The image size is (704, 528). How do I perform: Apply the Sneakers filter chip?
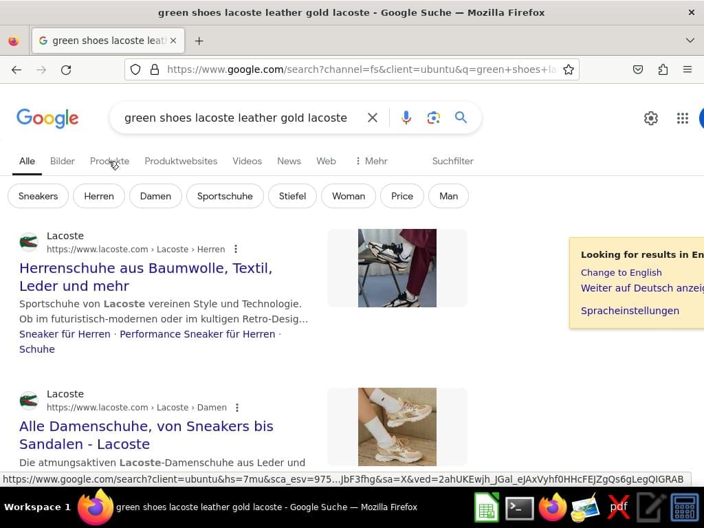pos(38,196)
